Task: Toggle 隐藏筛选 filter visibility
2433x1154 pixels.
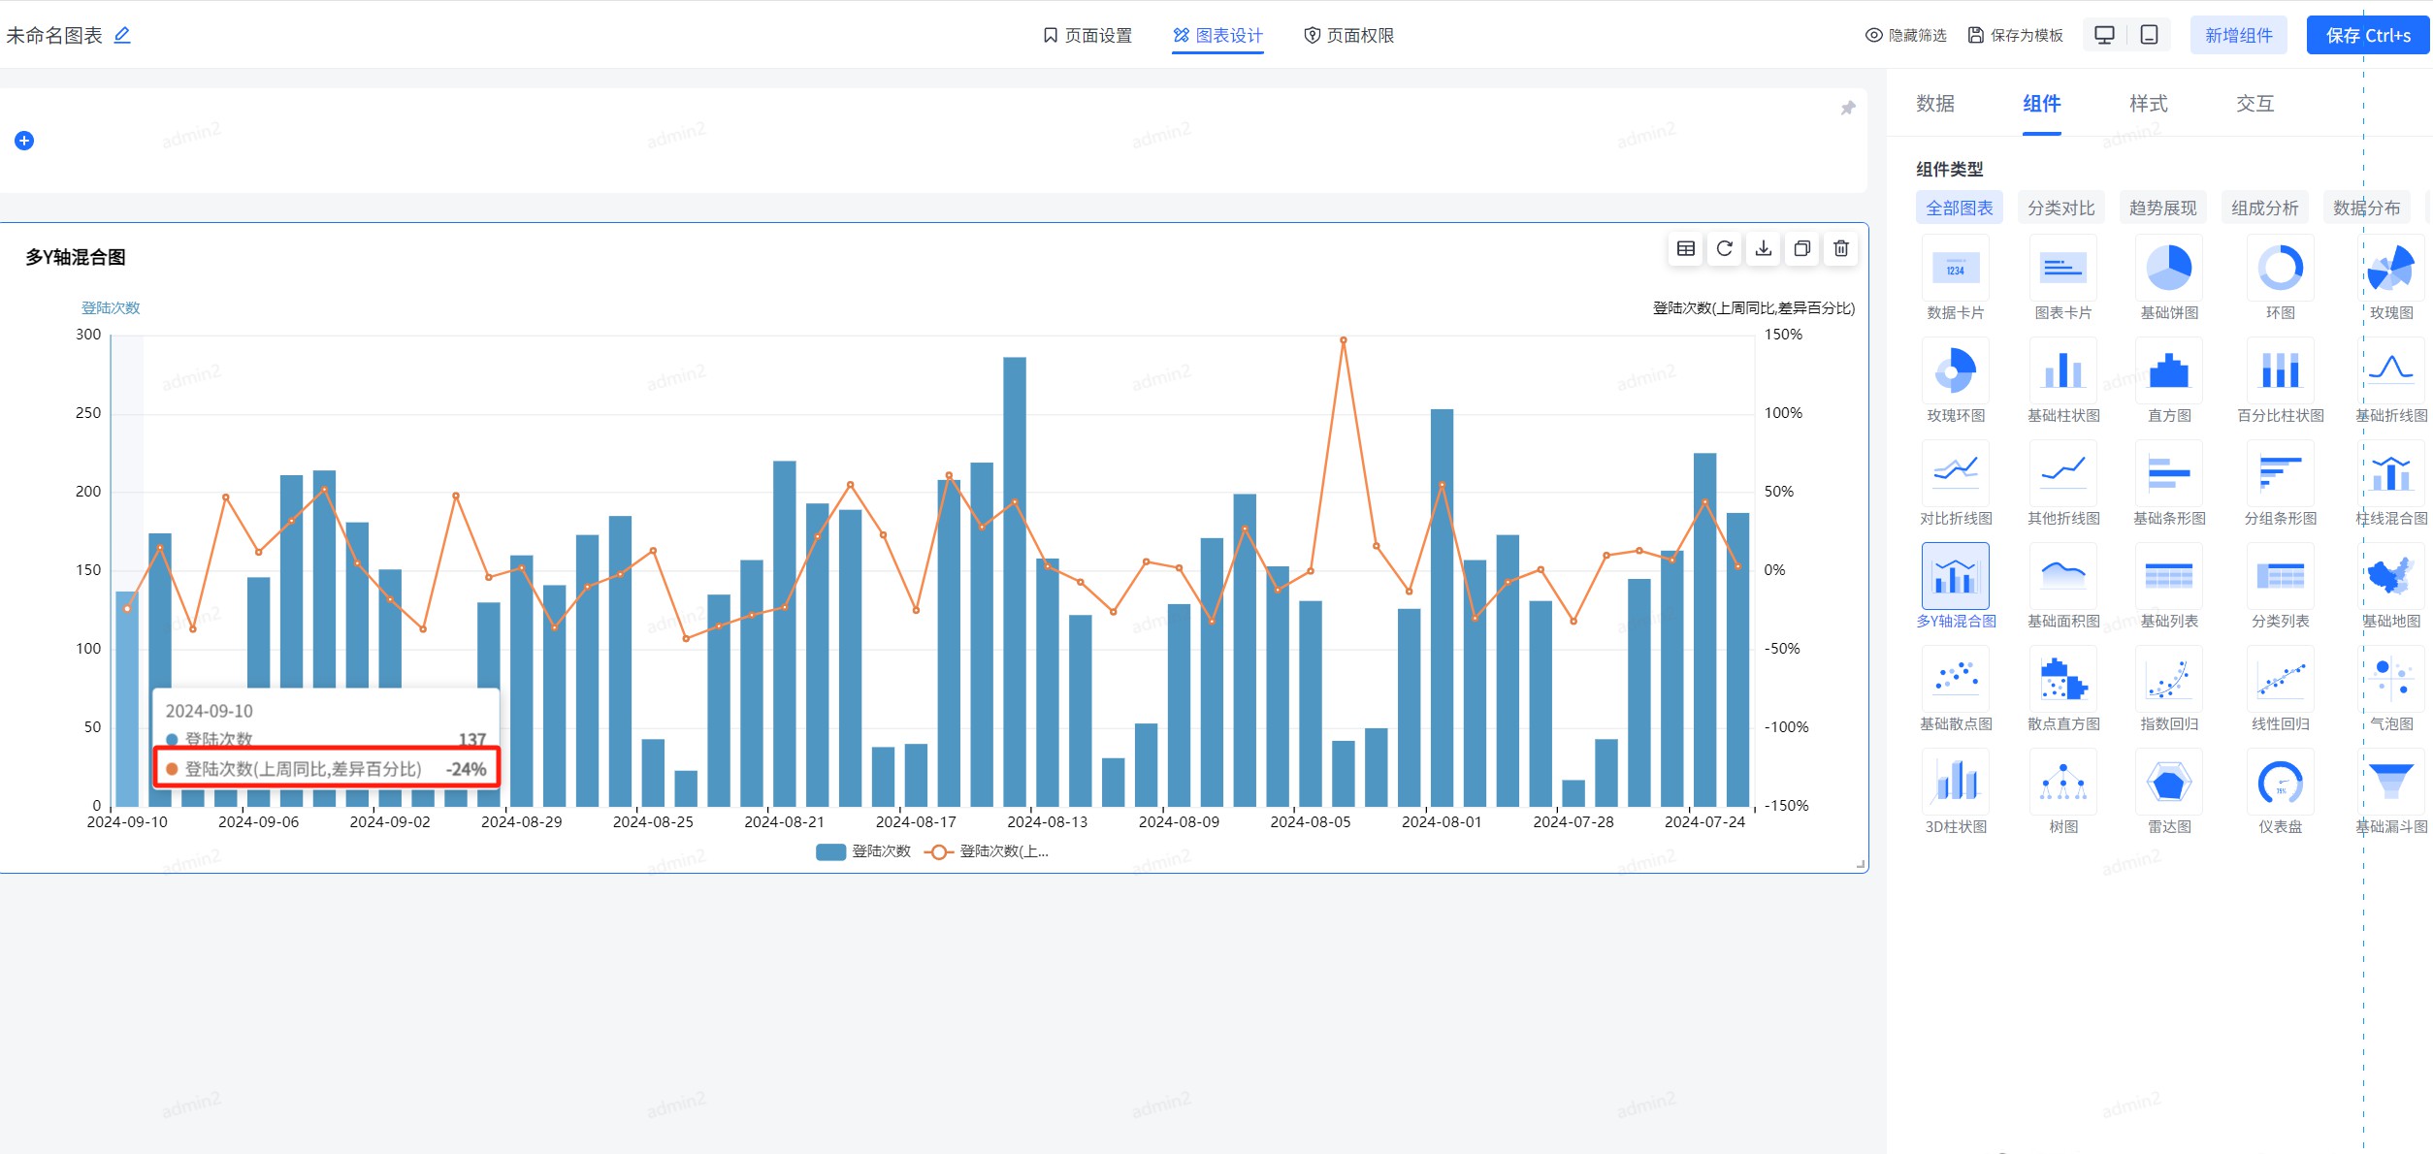Action: tap(1905, 35)
